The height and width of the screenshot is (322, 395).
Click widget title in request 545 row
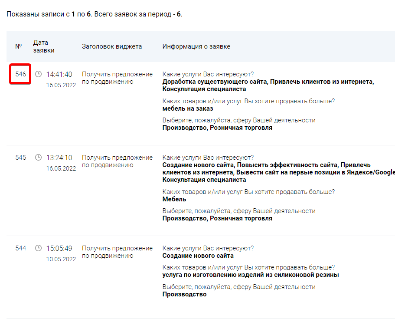pos(117,161)
